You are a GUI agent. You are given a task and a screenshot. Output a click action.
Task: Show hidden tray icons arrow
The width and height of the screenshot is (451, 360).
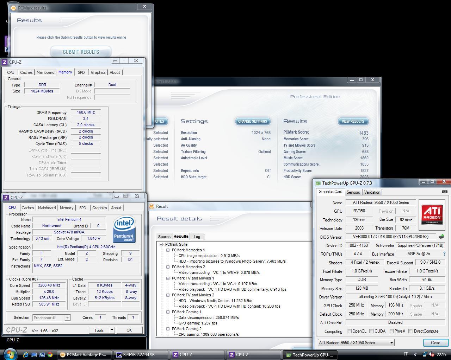click(415, 354)
